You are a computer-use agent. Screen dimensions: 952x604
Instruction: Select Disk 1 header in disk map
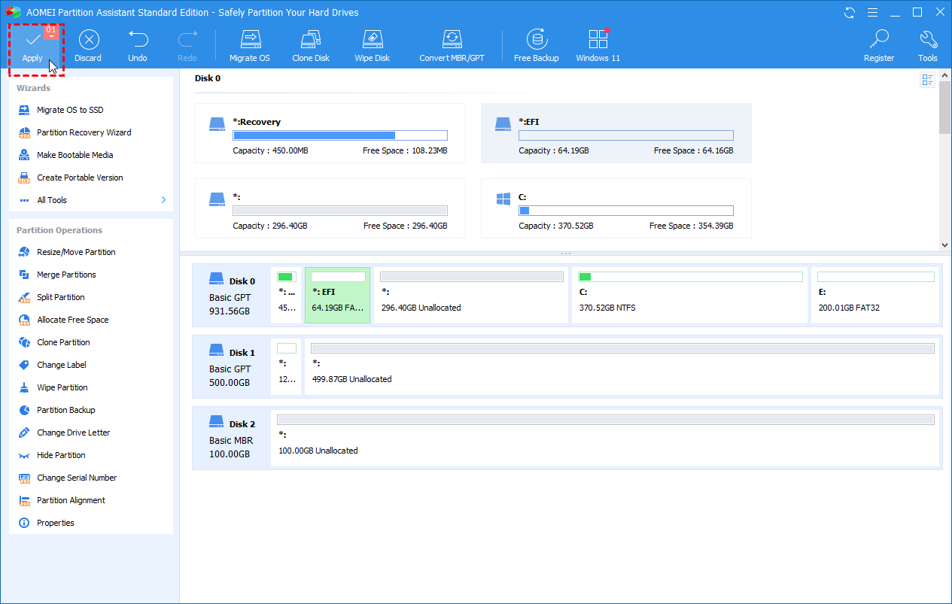(232, 366)
